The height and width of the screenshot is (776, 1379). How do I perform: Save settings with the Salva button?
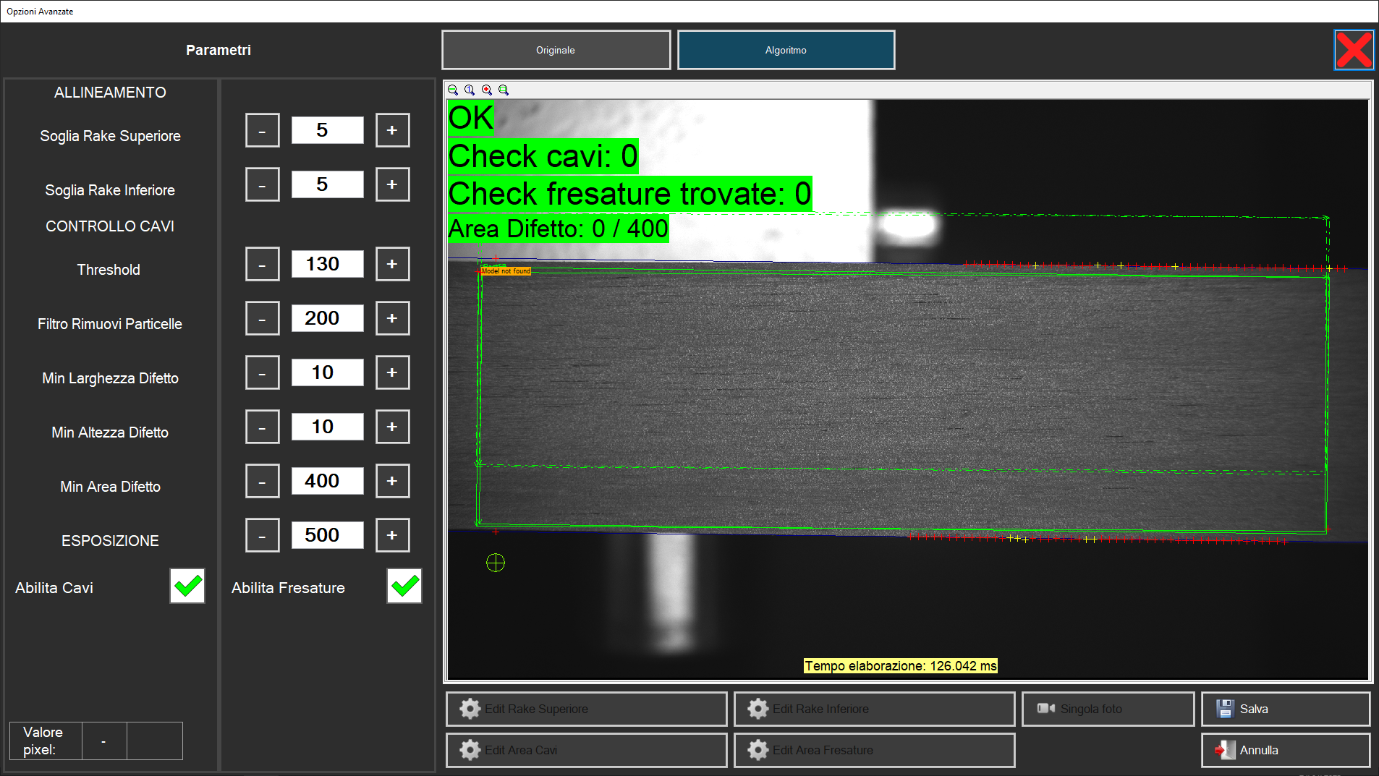(x=1285, y=709)
